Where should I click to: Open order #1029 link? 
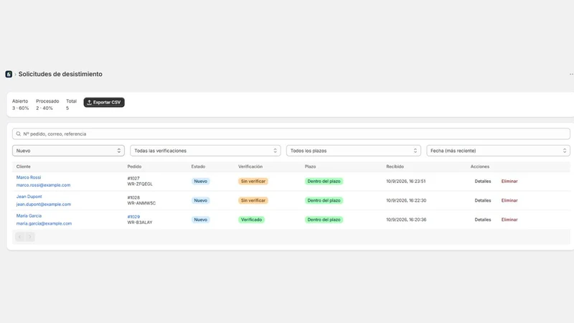pyautogui.click(x=133, y=217)
